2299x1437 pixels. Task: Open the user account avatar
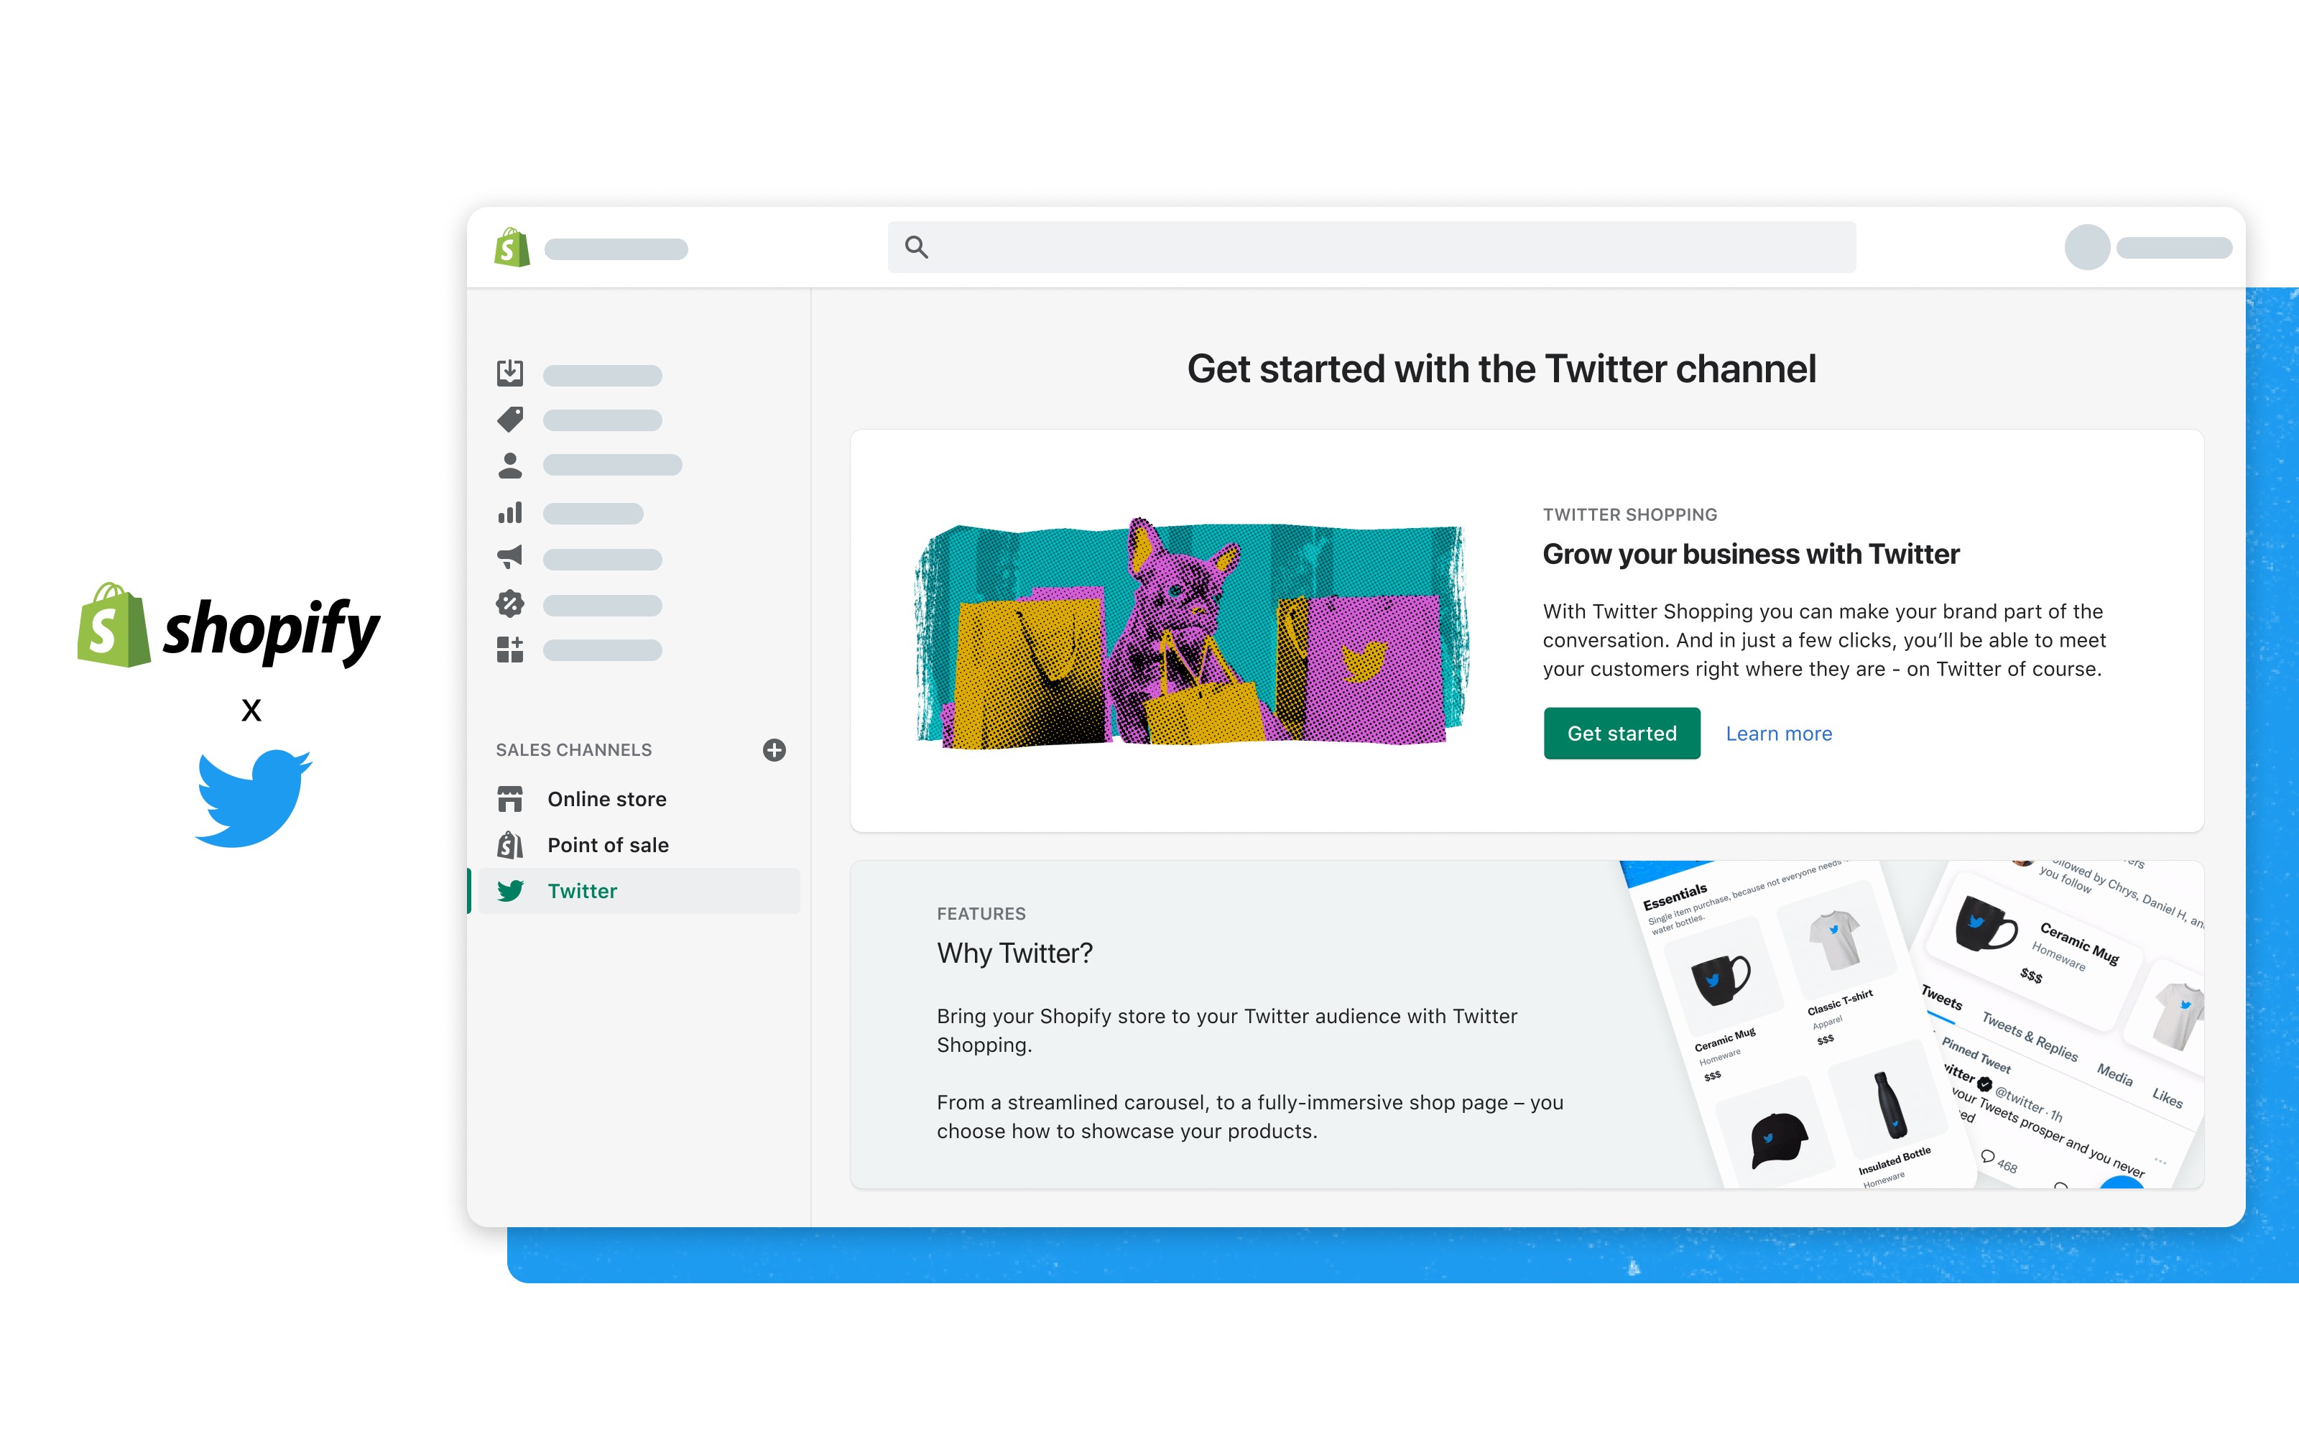[2087, 247]
